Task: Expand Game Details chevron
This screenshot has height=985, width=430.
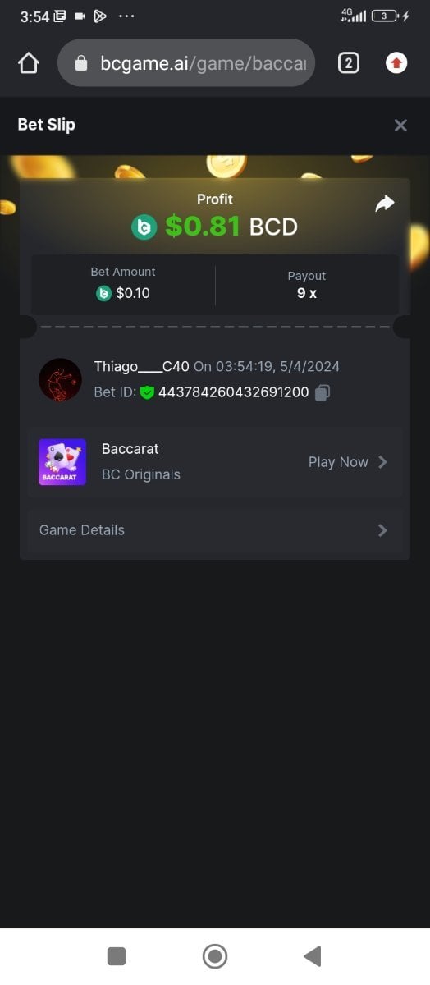Action: point(382,530)
